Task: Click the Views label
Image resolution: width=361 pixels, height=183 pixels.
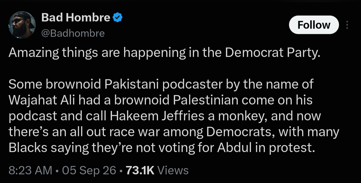Action: [x=173, y=170]
